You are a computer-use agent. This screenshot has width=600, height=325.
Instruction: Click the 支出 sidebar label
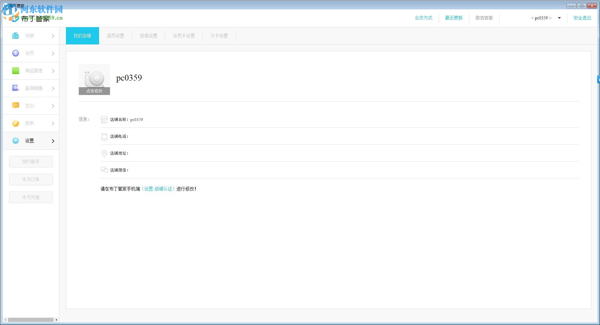click(30, 106)
